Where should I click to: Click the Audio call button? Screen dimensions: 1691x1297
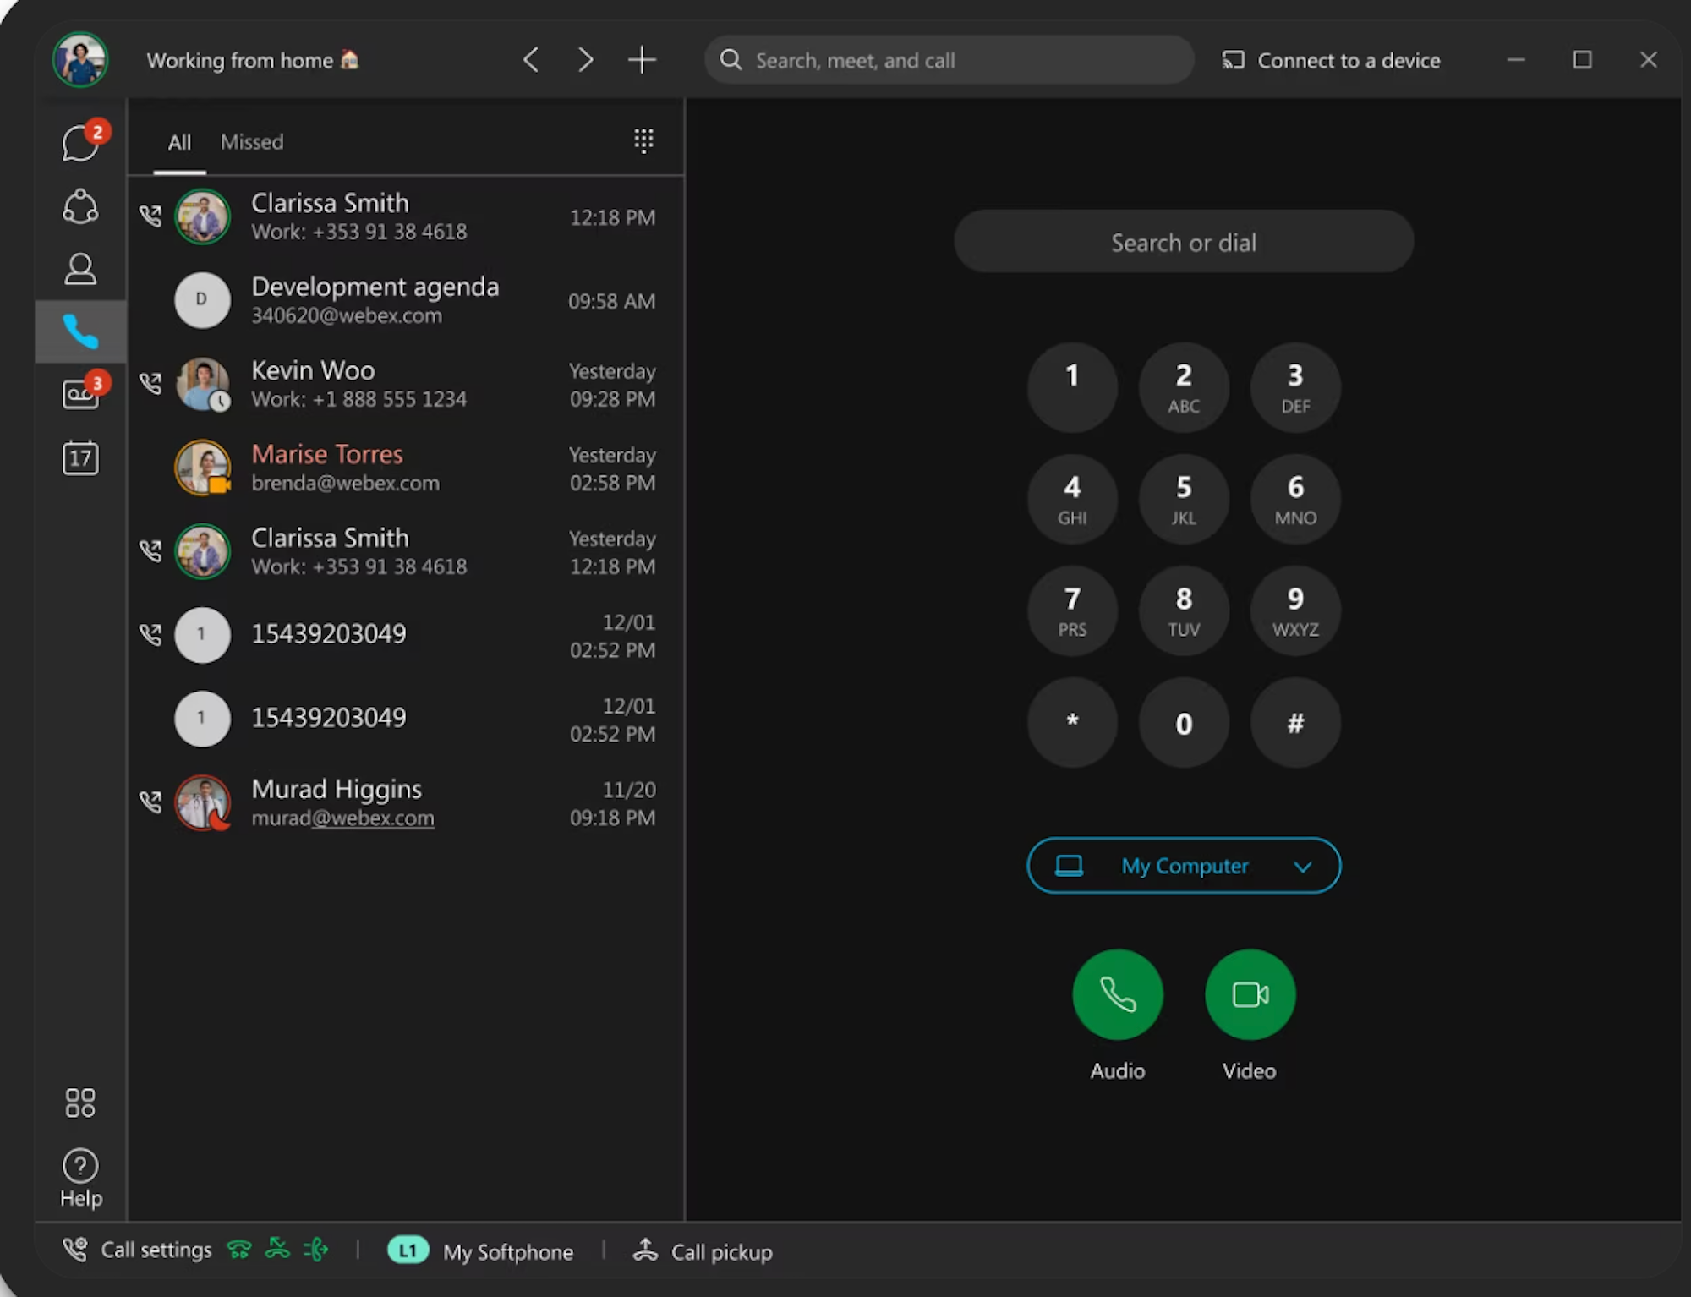tap(1119, 994)
